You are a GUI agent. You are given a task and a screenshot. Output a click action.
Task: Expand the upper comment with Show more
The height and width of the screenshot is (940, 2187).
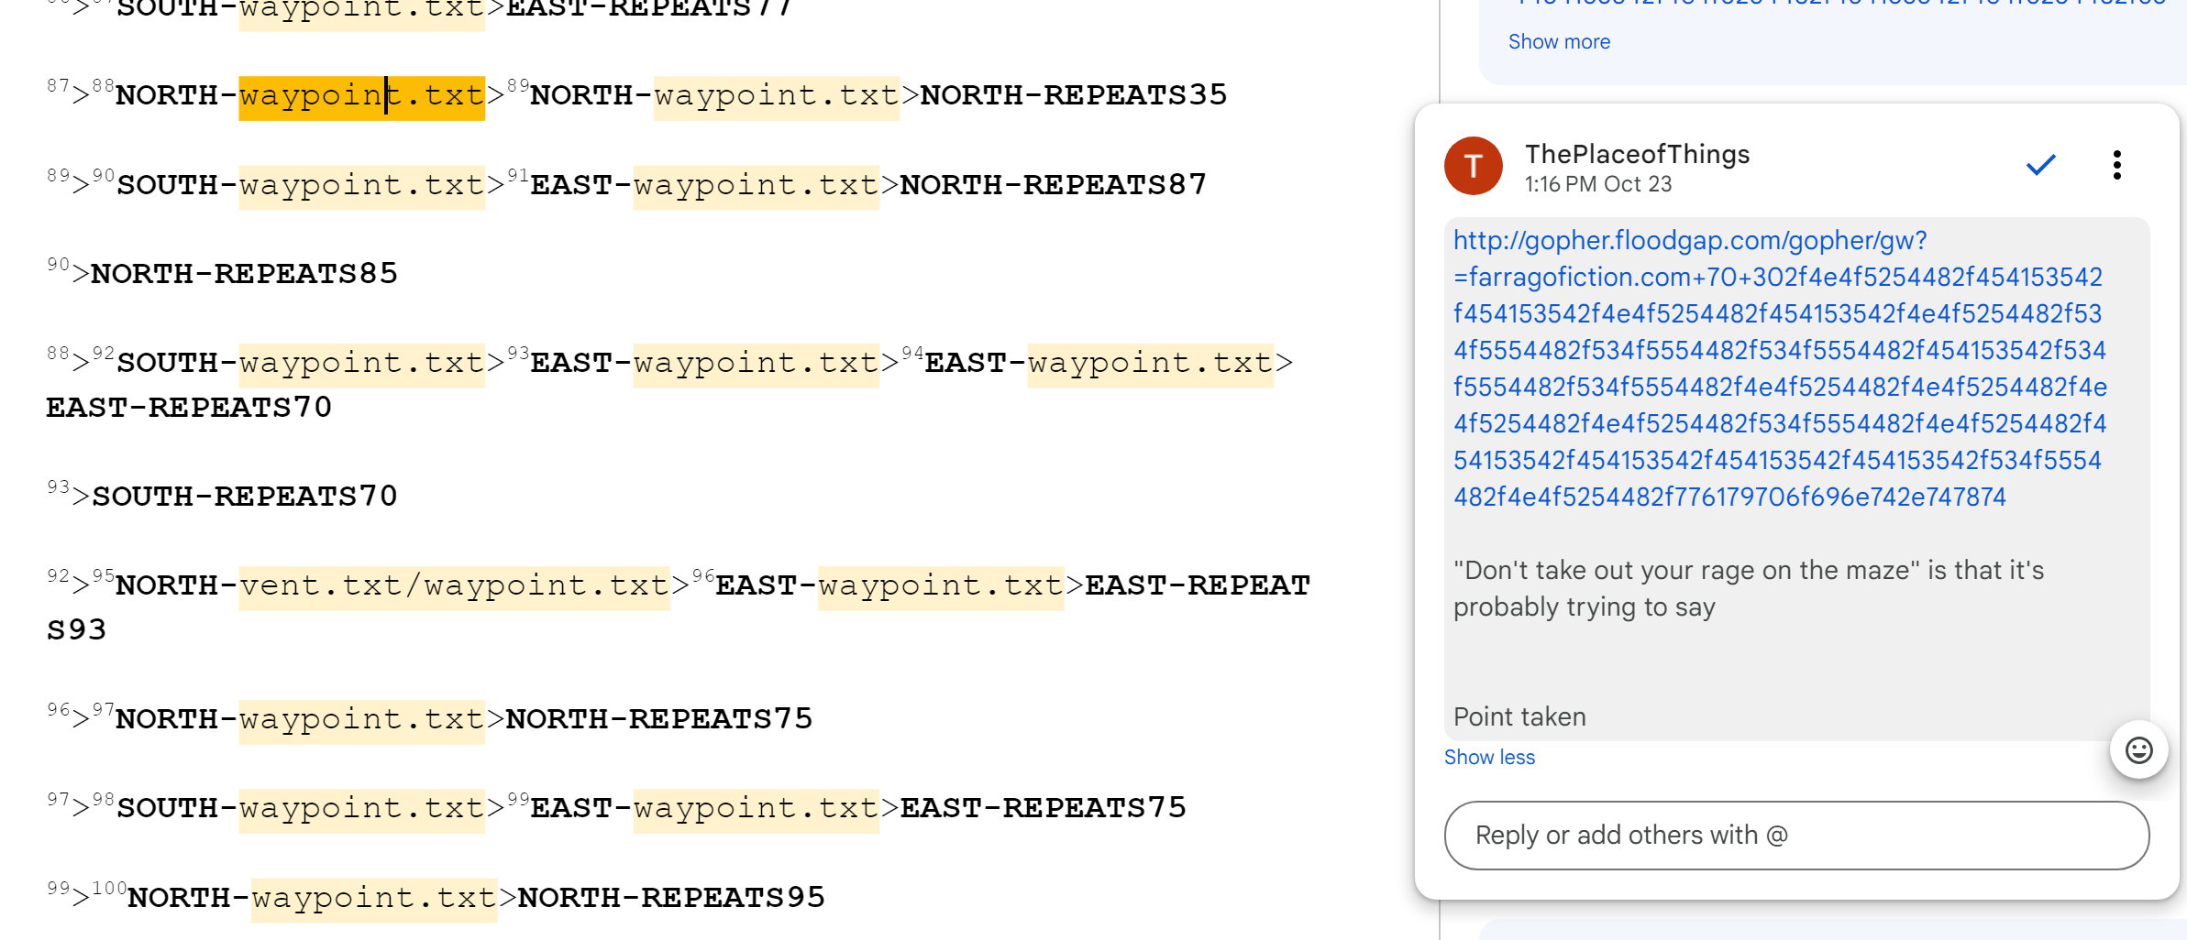tap(1559, 42)
